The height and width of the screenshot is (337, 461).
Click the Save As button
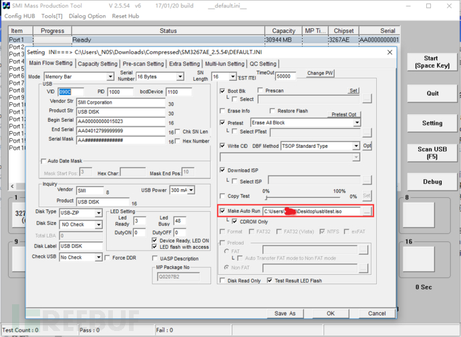285,314
